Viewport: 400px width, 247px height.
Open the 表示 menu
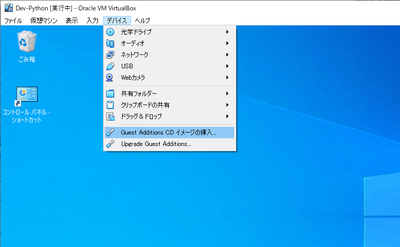point(72,20)
